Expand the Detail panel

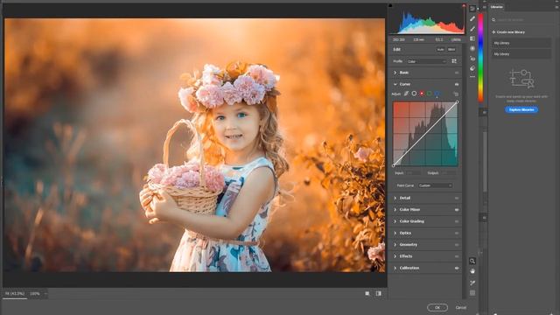click(x=395, y=198)
